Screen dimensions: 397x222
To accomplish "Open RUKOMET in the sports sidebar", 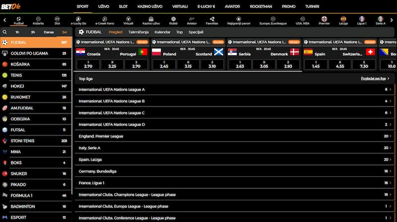I will (36, 97).
